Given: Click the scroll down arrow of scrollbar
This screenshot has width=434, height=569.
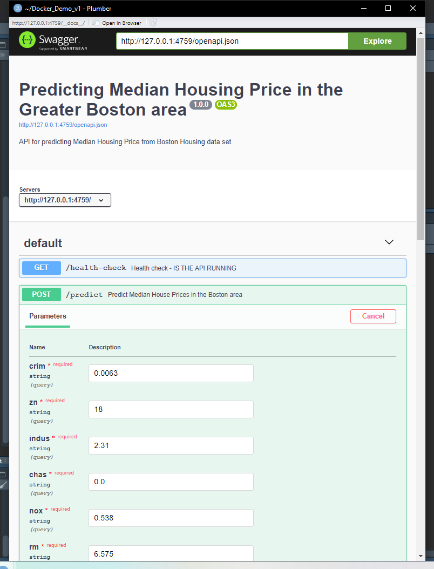Looking at the screenshot, I should coord(421,556).
